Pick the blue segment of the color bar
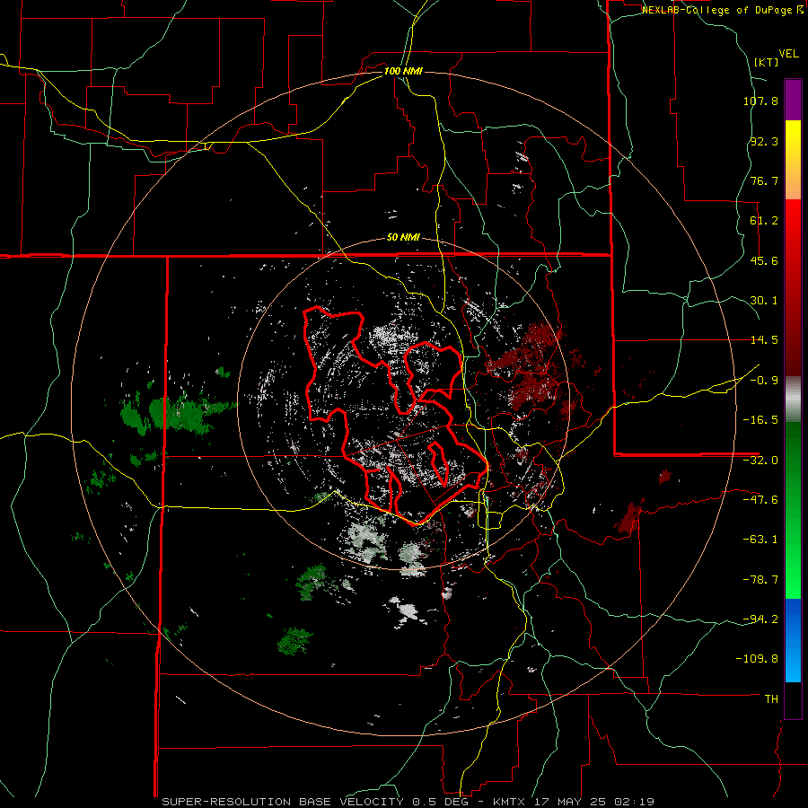 793,640
